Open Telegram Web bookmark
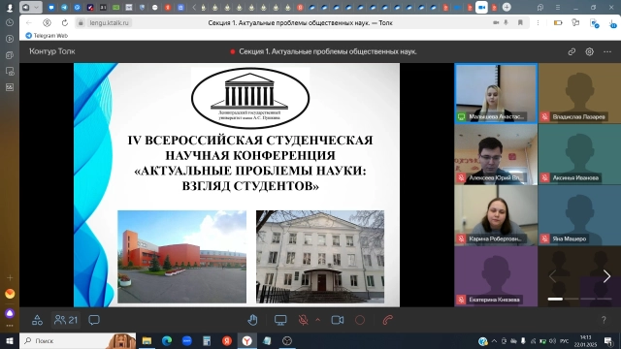 (x=47, y=36)
